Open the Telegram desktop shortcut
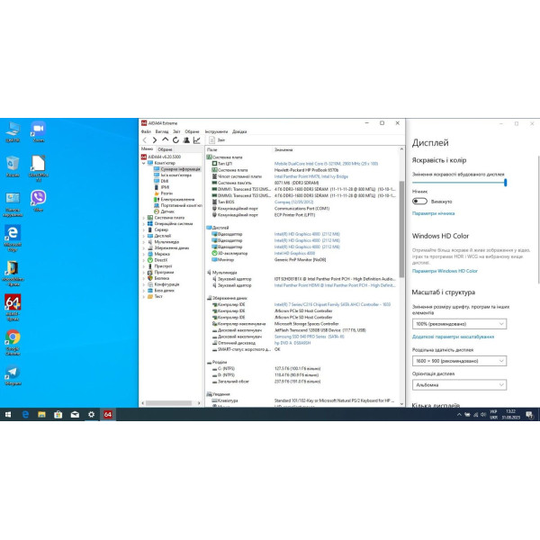This screenshot has width=540, height=540. point(13,375)
